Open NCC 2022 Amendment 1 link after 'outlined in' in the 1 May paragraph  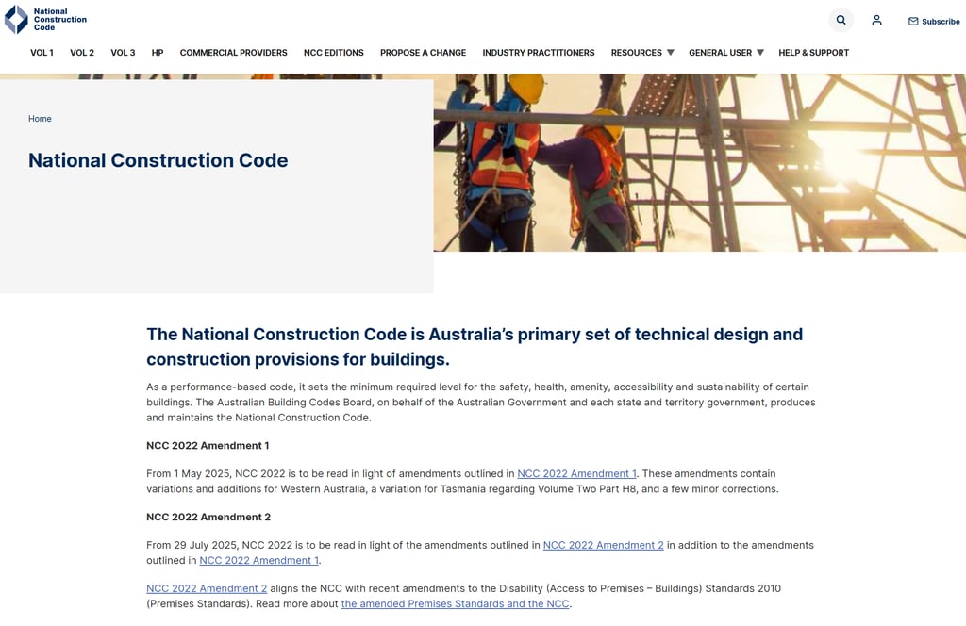(576, 473)
